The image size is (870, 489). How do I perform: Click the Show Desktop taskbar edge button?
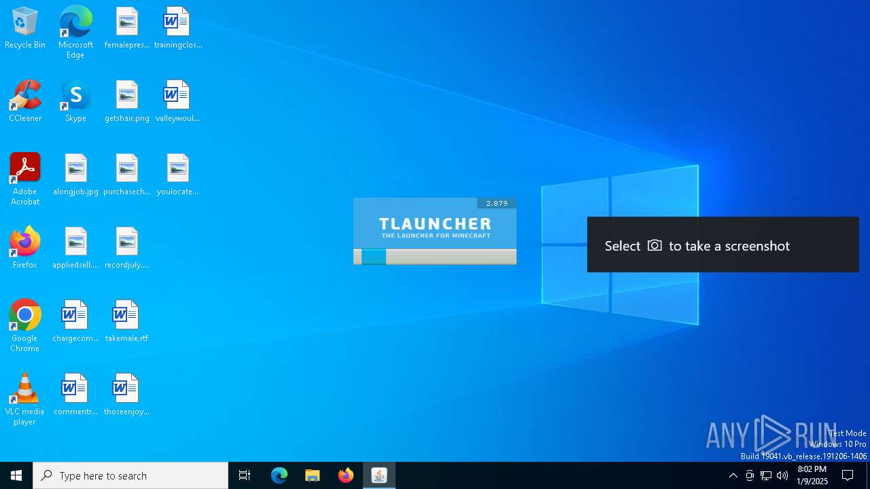coord(868,475)
